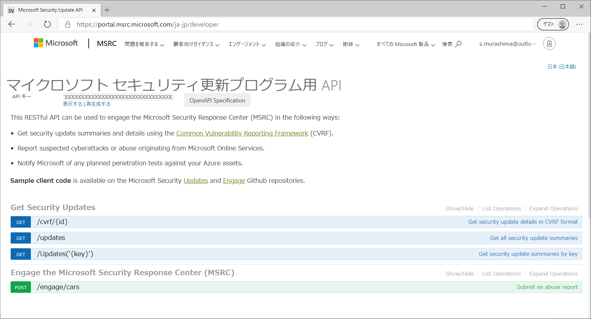Viewport: 591px width, 319px height.
Task: Click Get security update summaries by key
Action: point(528,254)
